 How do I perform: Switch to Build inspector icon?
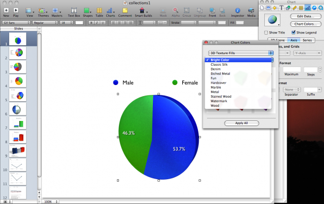tap(274, 8)
